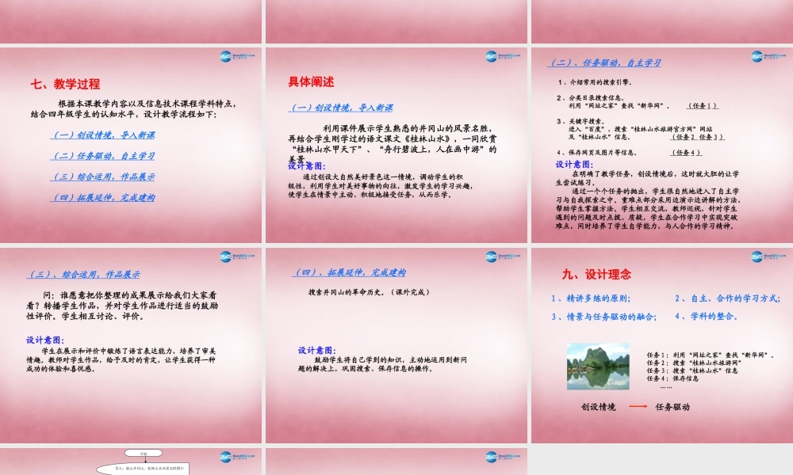
Task: Click the red heading "具体阐述"
Action: click(x=311, y=82)
